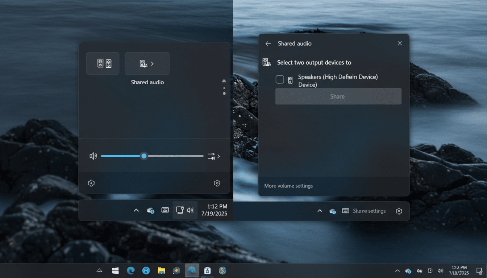This screenshot has width=487, height=278.
Task: Click the OneDrive cloud icon in the tray
Action: point(408,270)
